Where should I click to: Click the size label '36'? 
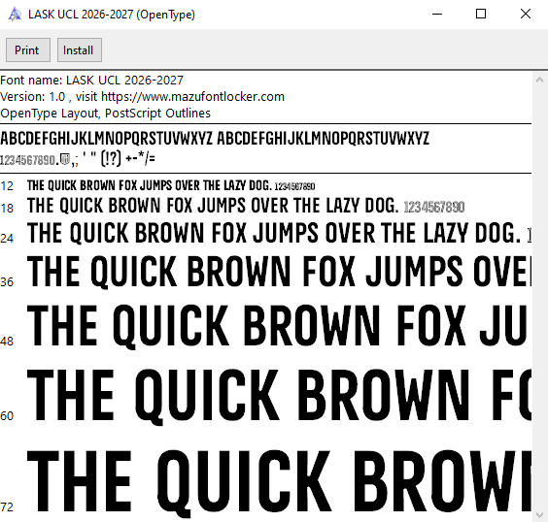click(7, 282)
